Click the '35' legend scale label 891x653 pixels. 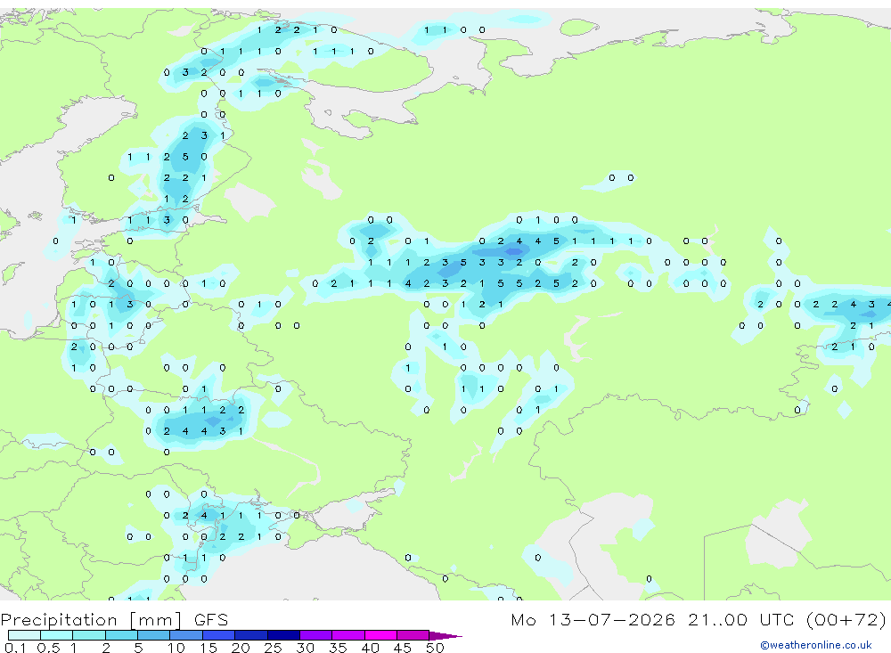(338, 648)
